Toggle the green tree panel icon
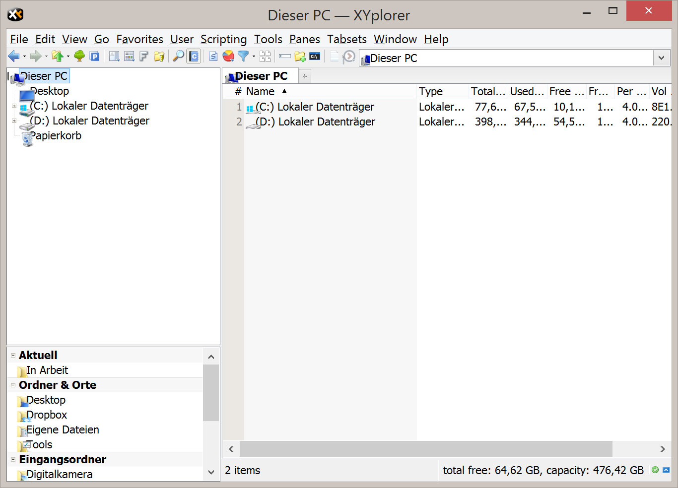Image resolution: width=678 pixels, height=488 pixels. pos(79,57)
